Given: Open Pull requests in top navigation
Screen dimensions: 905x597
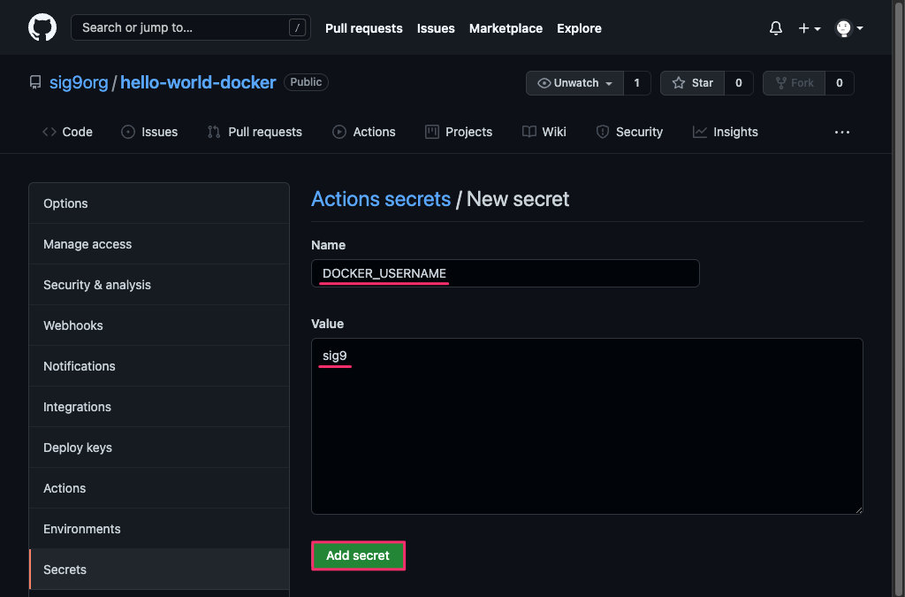Looking at the screenshot, I should (x=363, y=28).
